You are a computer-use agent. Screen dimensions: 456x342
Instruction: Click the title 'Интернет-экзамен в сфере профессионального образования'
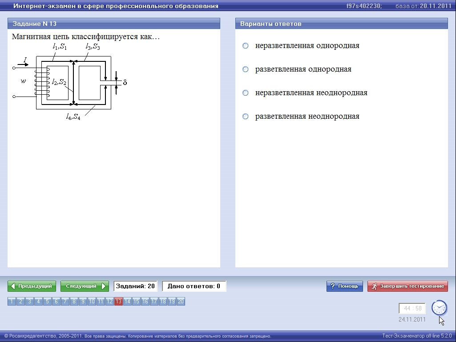tap(116, 6)
